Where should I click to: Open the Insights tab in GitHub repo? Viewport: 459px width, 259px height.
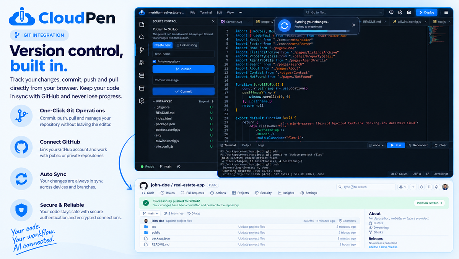pos(286,193)
